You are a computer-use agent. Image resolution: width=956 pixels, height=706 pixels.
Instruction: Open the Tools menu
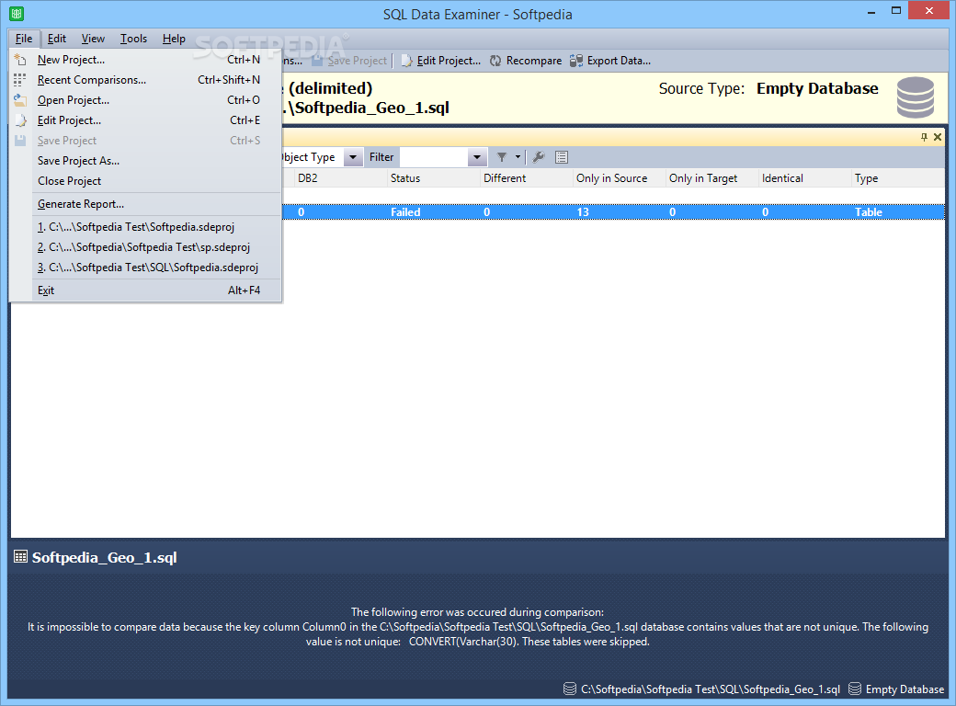(x=133, y=39)
